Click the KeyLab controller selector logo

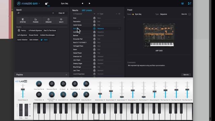coord(21,81)
